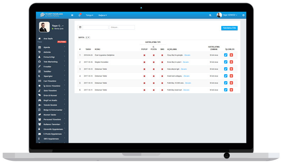Click the E-Posta Uygulaması envelope icon
The width and height of the screenshot is (284, 164).
point(39,134)
